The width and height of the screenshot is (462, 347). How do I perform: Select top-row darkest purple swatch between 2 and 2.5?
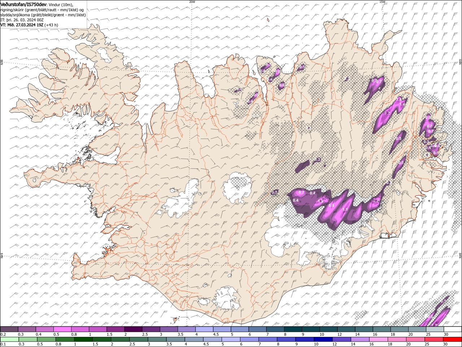pos(133,329)
